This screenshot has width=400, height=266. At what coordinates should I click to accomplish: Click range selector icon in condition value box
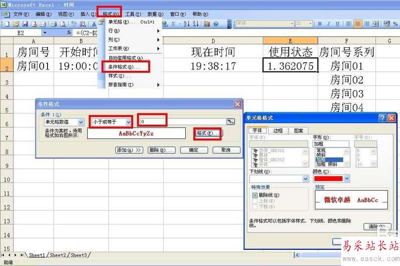tap(230, 122)
